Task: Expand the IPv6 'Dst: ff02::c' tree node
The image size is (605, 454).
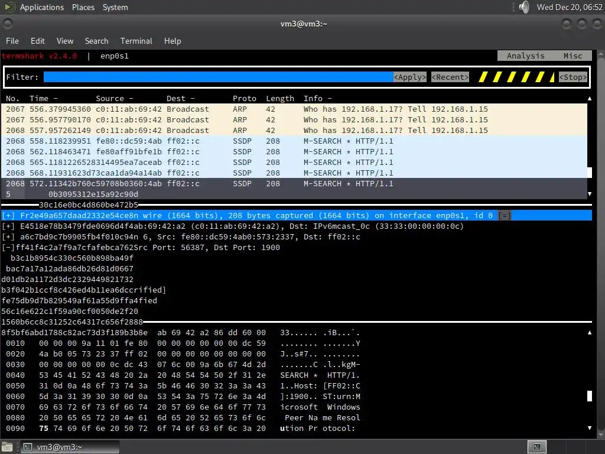Action: (x=8, y=236)
